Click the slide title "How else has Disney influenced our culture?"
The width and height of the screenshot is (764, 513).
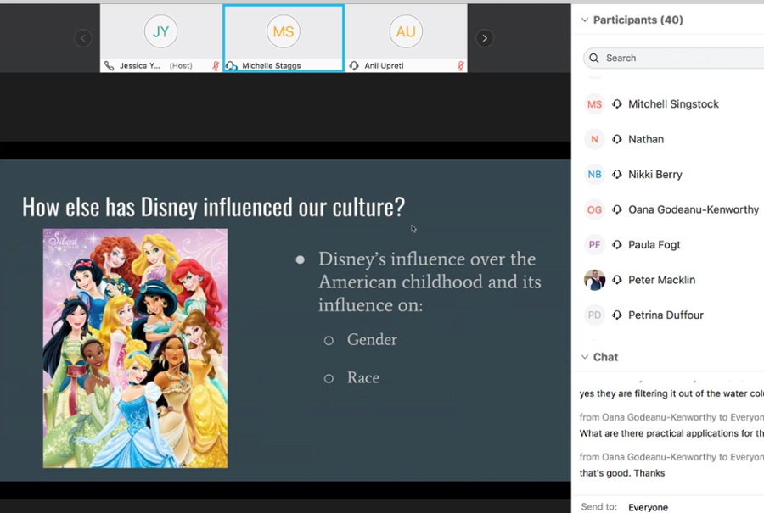(213, 208)
